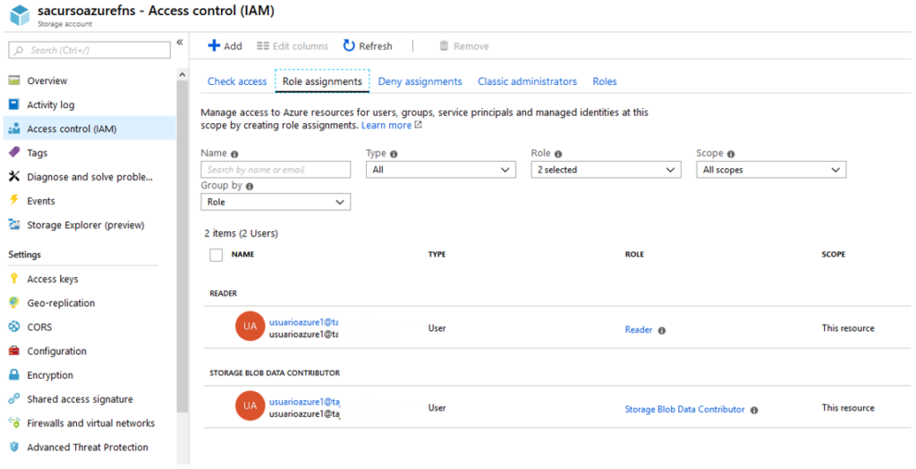The width and height of the screenshot is (916, 469).
Task: Click the Activity log icon
Action: (14, 105)
